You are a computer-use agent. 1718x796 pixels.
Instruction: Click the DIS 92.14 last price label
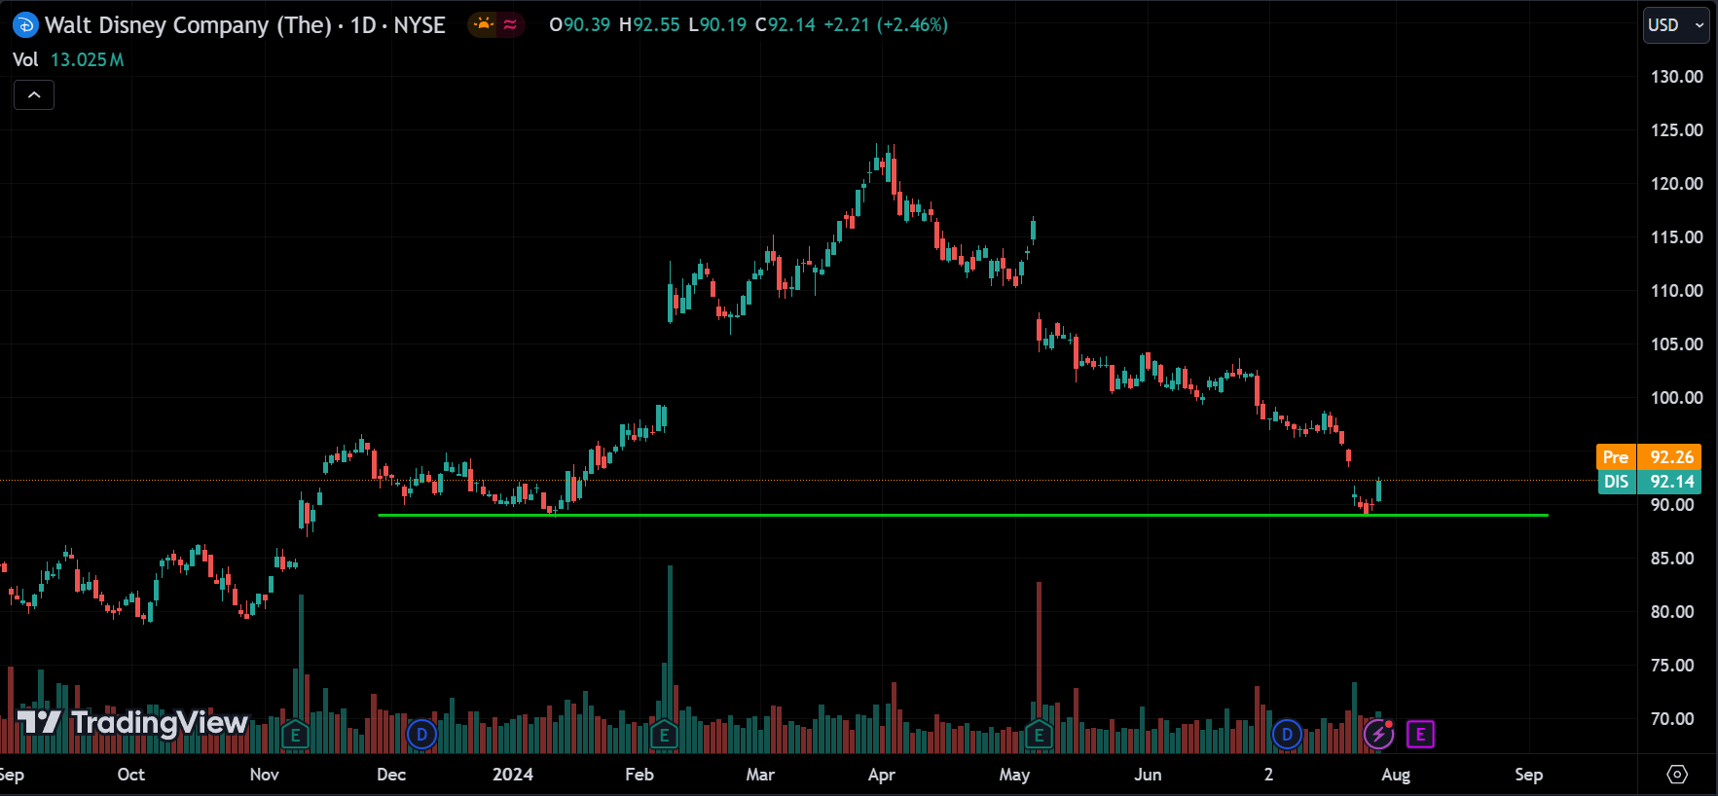(x=1649, y=482)
